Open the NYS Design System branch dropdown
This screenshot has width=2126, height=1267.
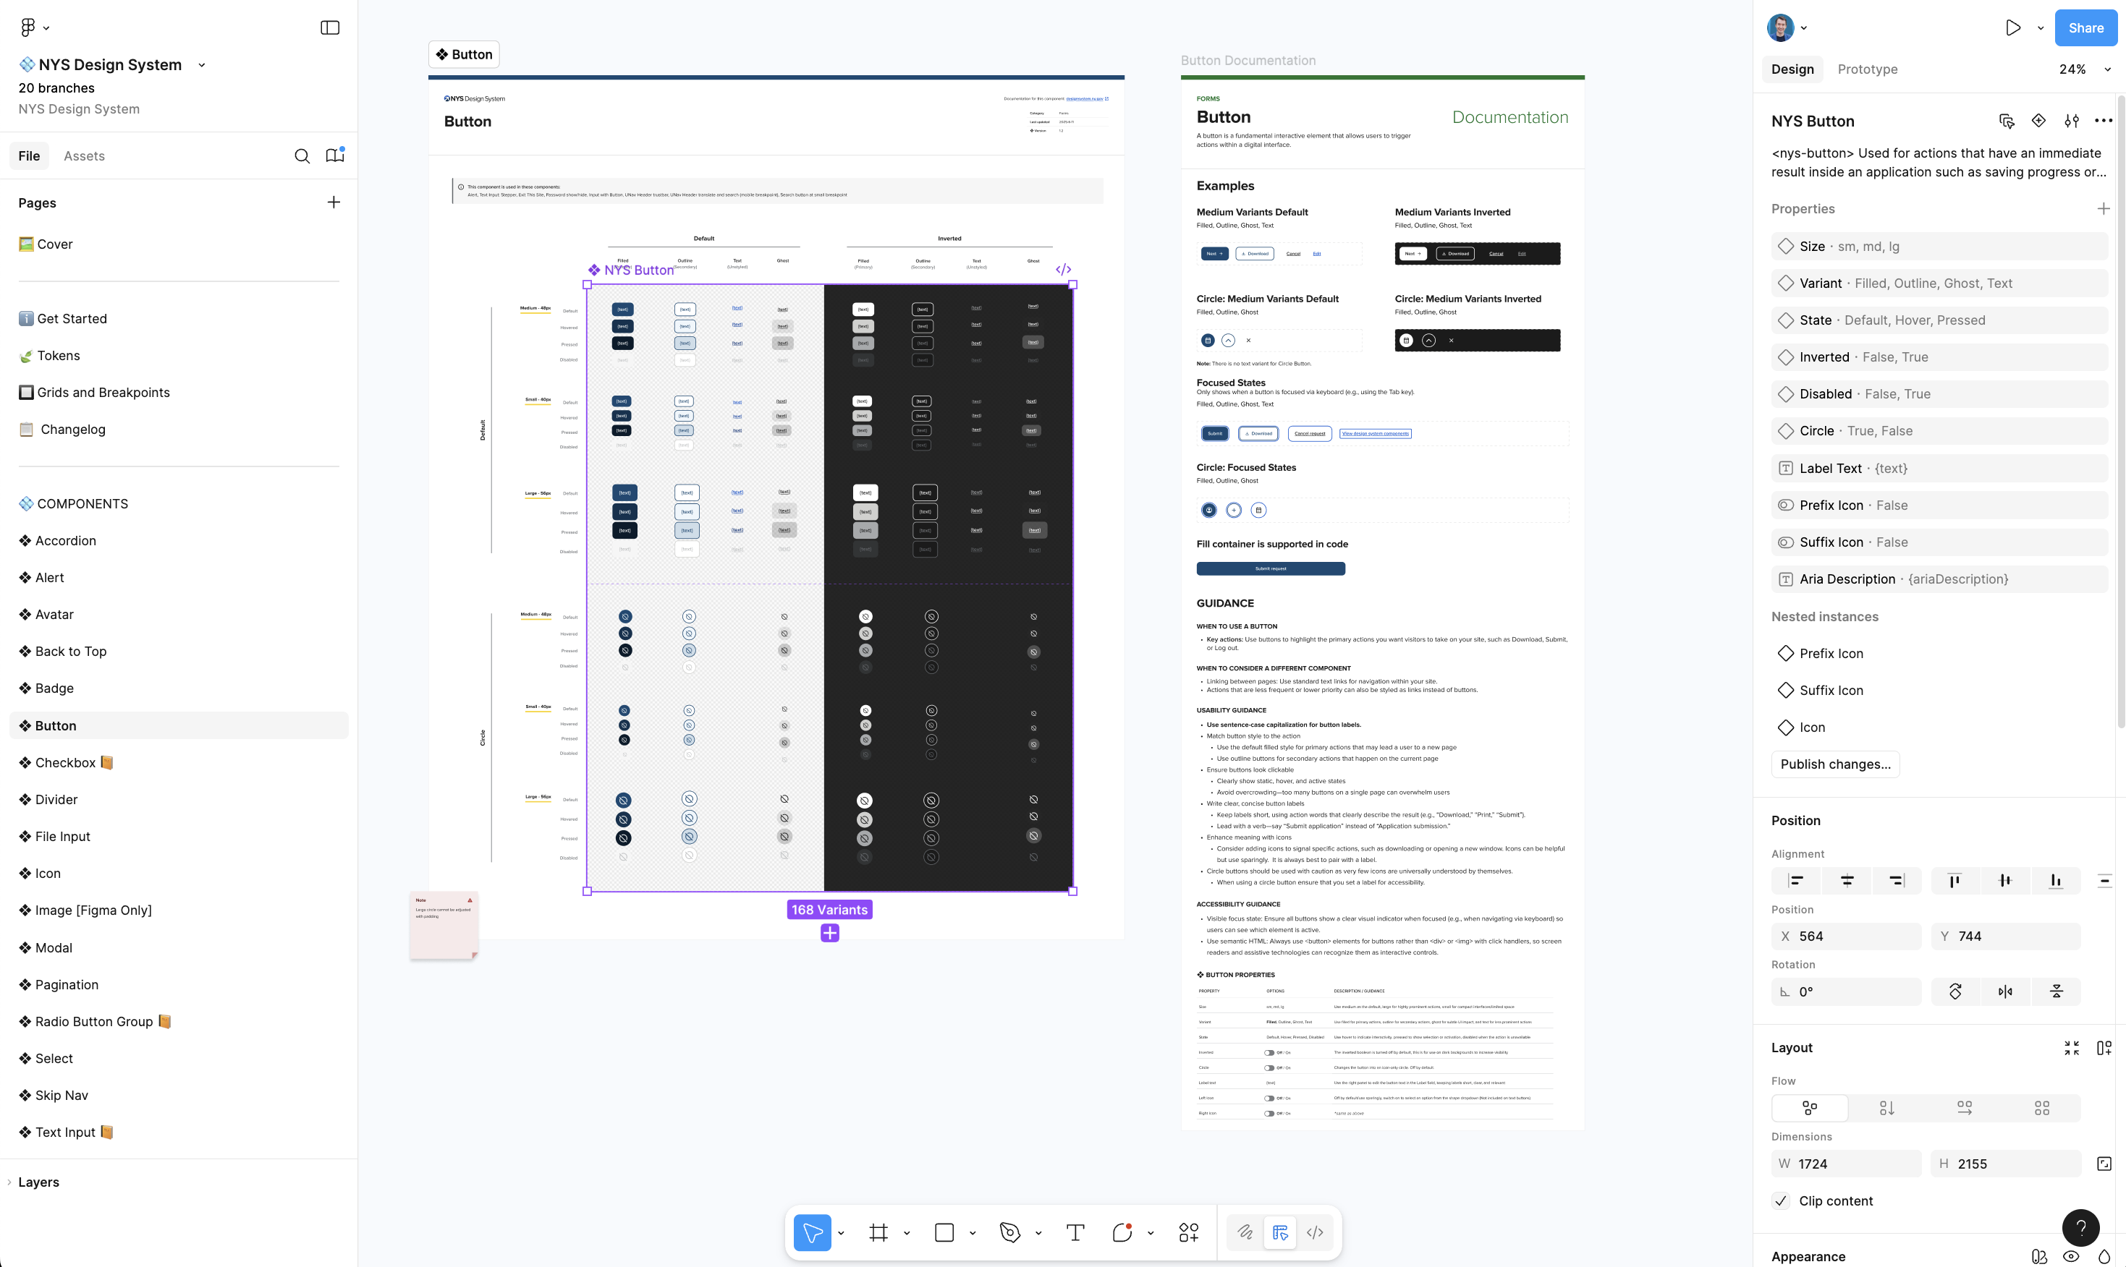[x=202, y=64]
